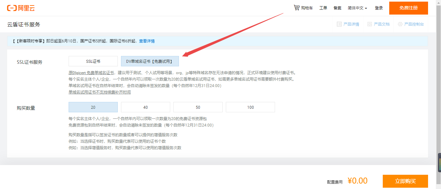
Task: Click the 产品文档 file icon
Action: [369, 24]
